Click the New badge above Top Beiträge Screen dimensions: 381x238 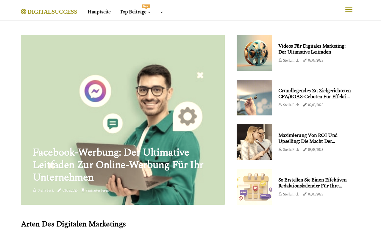(146, 6)
